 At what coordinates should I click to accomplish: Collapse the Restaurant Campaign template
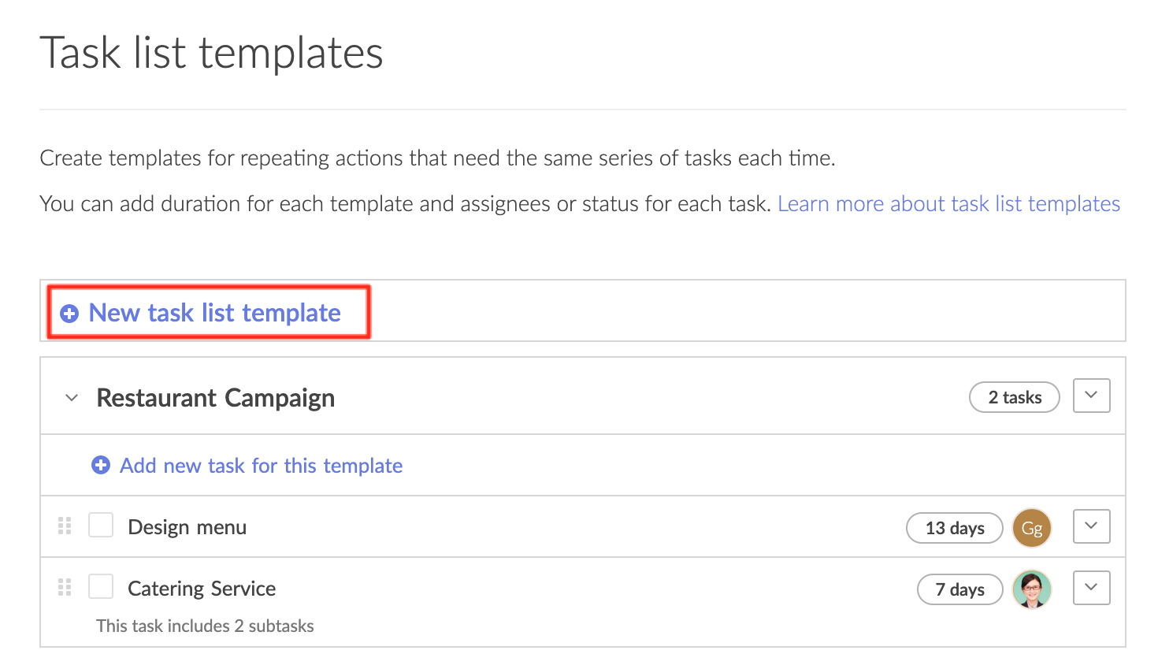[x=72, y=398]
